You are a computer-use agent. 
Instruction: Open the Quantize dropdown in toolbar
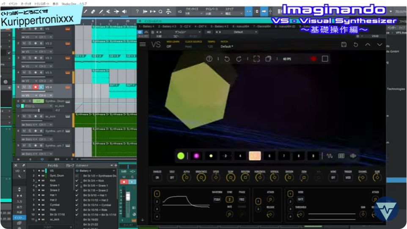(194, 14)
